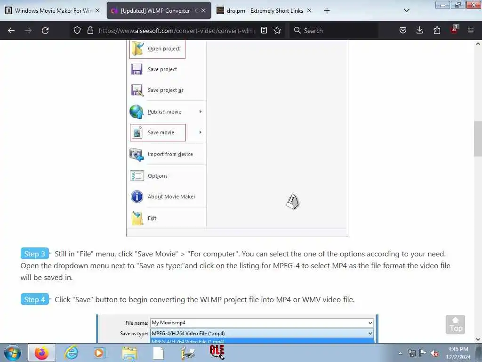This screenshot has height=362, width=482.
Task: Focus the Search box
Action: [334, 31]
